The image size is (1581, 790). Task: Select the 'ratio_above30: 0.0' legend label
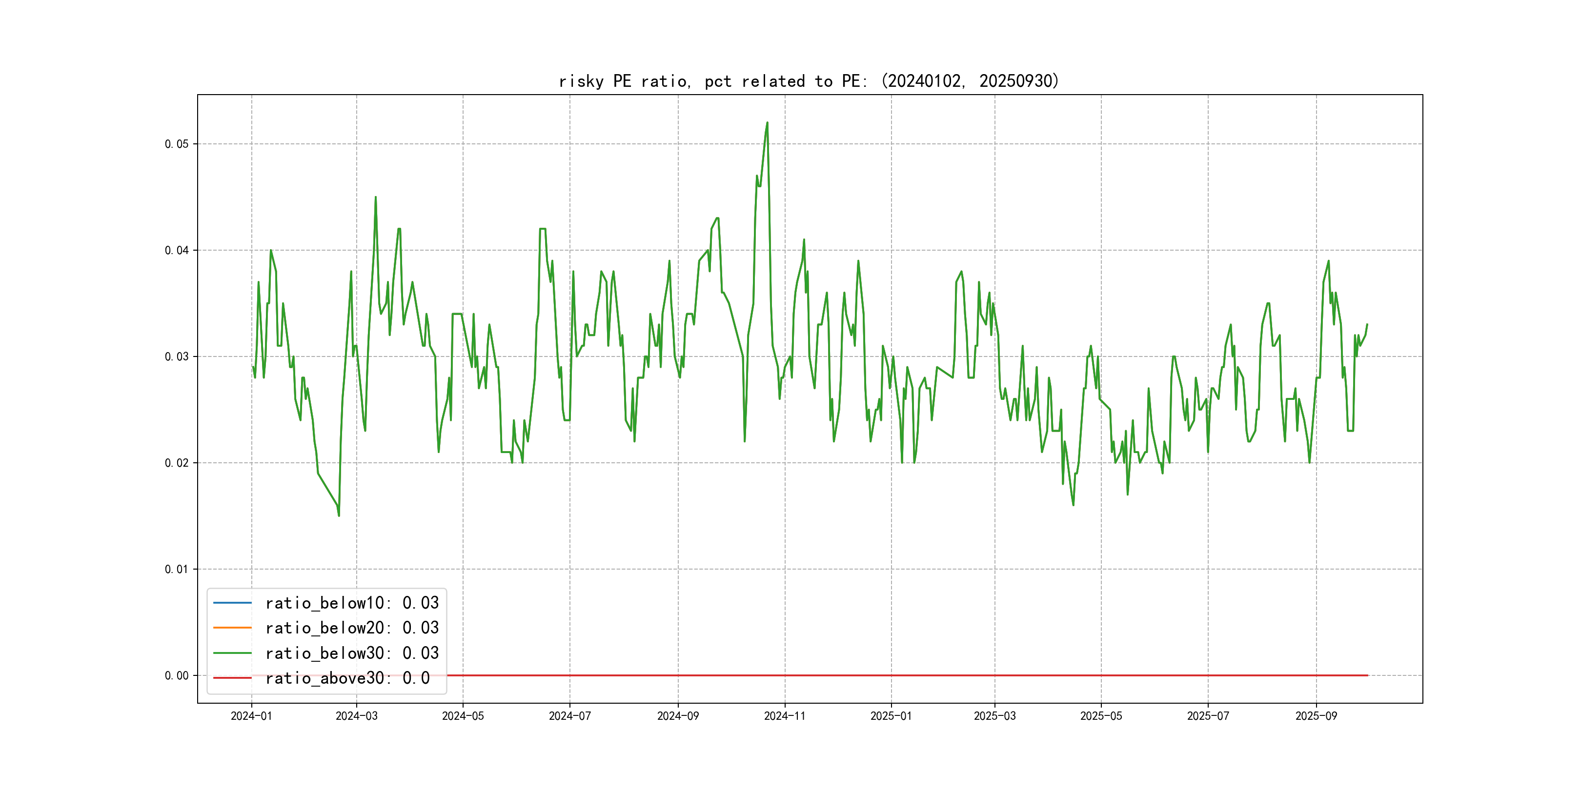[x=347, y=678]
